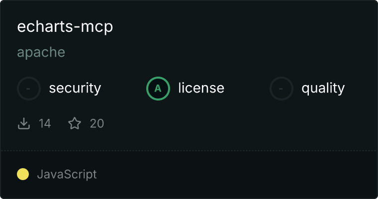This screenshot has height=199, width=378.
Task: Click the star outline icon
Action: pos(75,123)
